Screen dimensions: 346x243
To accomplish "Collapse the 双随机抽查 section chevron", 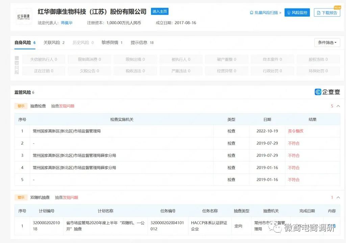I will 338,197.
